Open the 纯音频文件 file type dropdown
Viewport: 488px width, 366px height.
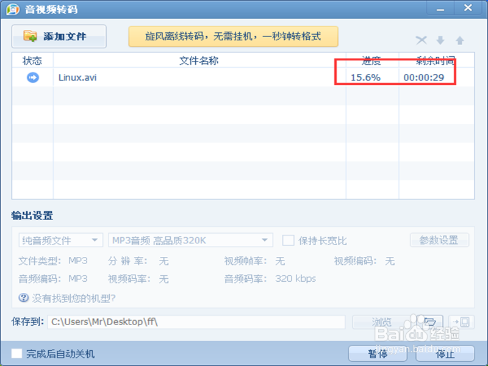(x=60, y=240)
